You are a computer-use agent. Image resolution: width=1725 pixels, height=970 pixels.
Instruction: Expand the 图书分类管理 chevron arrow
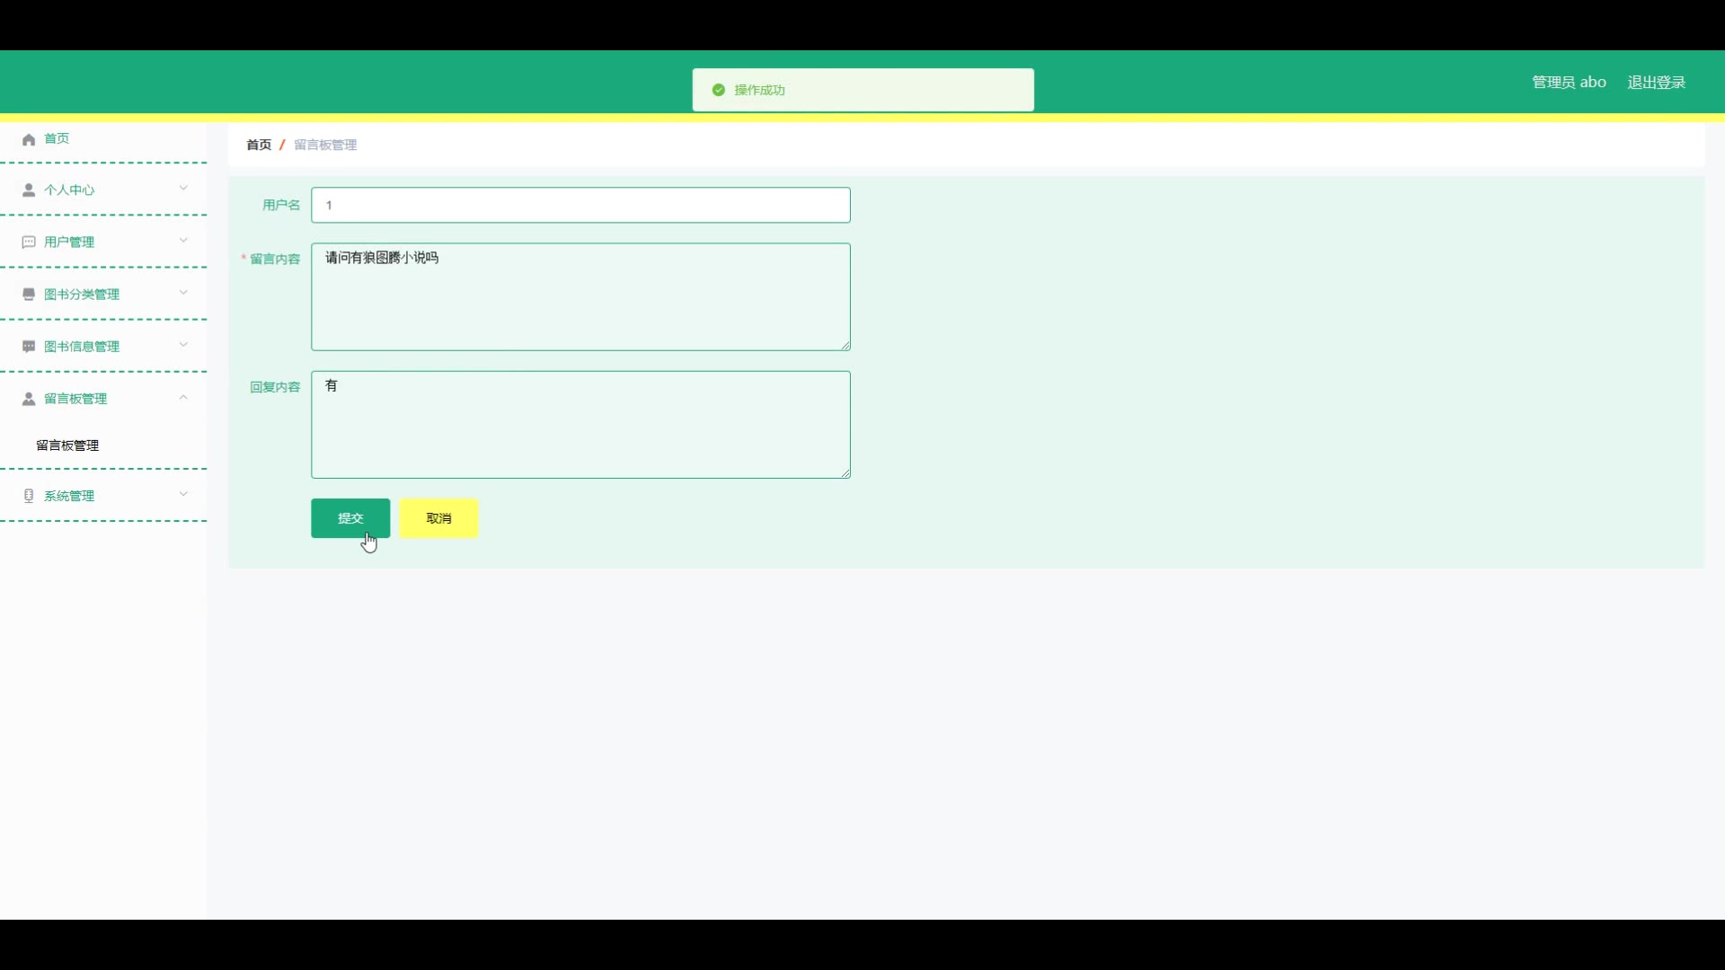click(x=183, y=293)
